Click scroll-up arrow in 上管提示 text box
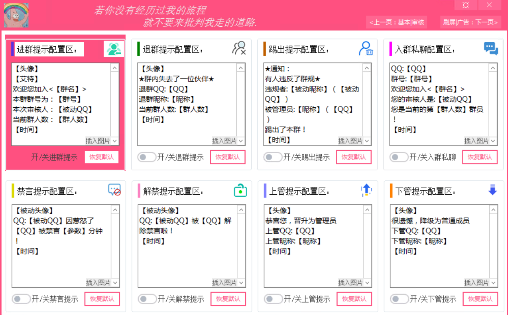This screenshot has height=315, width=508. point(367,210)
